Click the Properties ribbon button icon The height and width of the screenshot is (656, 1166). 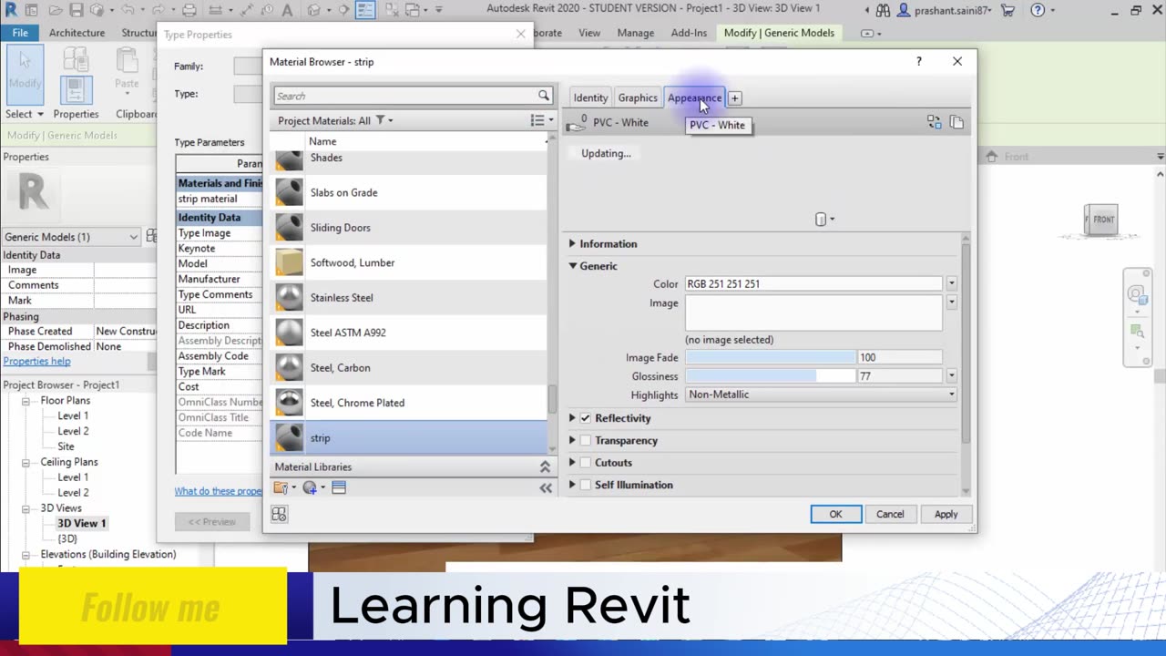tap(76, 88)
